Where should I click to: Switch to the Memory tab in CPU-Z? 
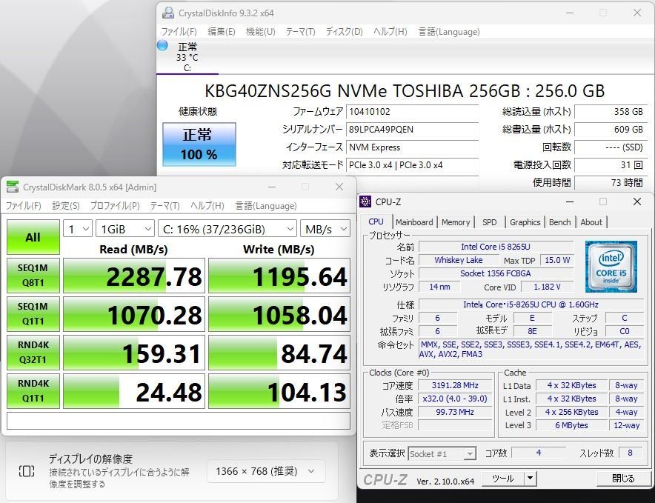[456, 222]
